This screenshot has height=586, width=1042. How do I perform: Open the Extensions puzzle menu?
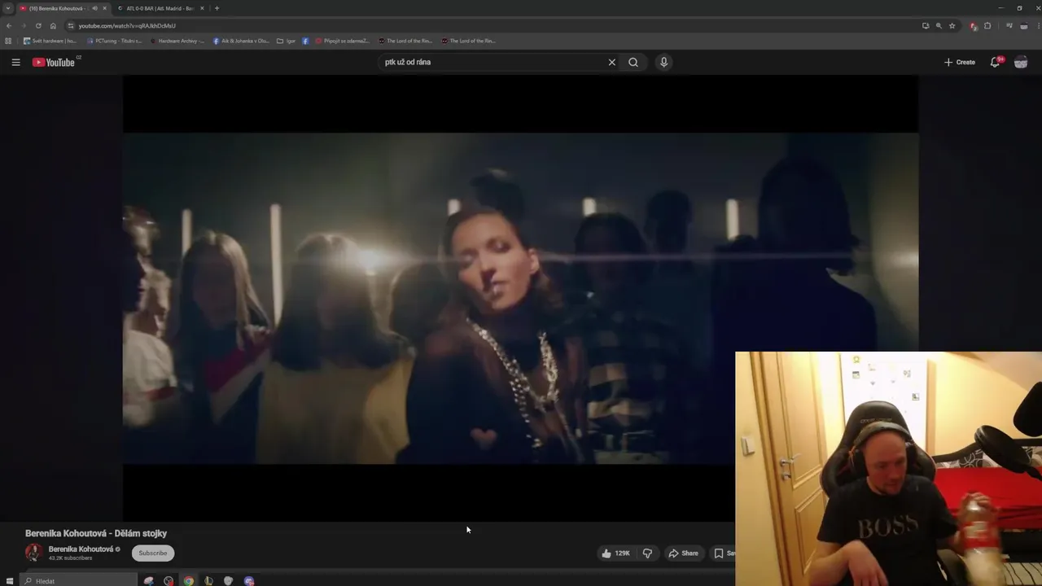[x=987, y=25]
